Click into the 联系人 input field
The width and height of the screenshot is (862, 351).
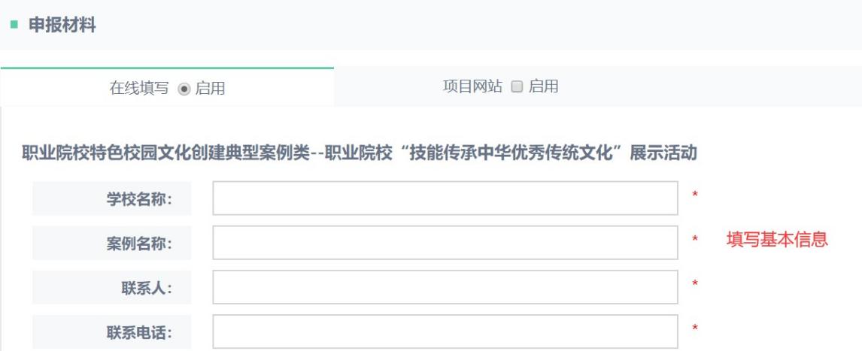(445, 287)
